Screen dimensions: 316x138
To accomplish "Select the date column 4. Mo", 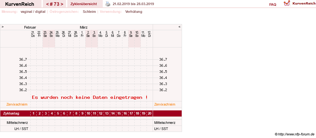I will [x=101, y=34].
